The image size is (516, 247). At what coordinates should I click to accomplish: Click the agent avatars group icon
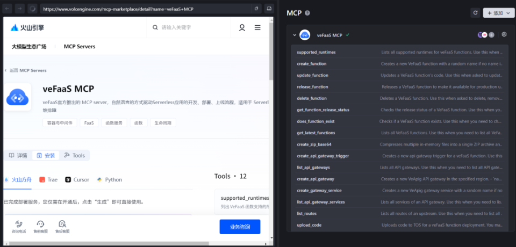click(483, 35)
